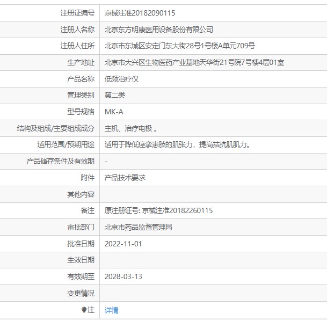Select the 结构及组成/主要组成成分 label
The height and width of the screenshot is (321, 327).
click(56, 128)
